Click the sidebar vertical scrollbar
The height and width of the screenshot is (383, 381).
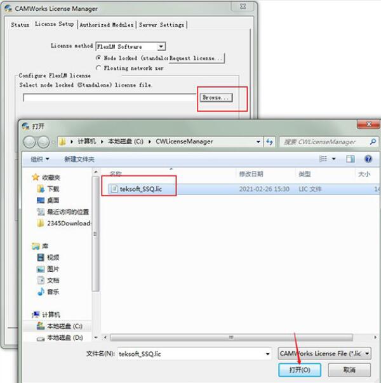coord(95,234)
